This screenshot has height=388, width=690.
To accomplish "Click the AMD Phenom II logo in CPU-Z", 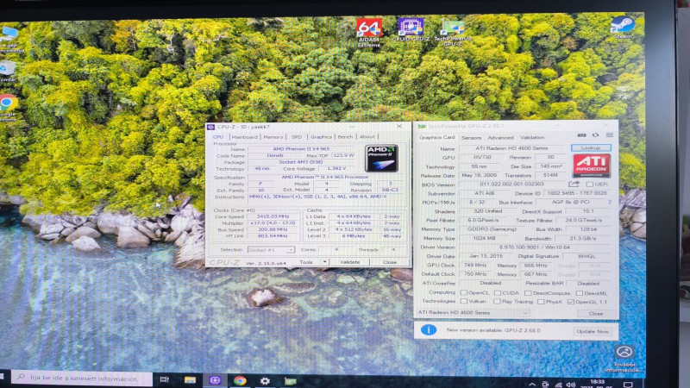I will [381, 159].
